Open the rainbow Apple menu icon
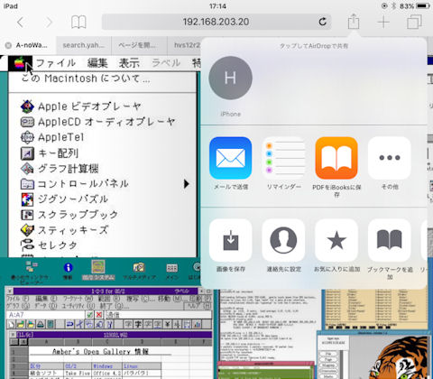433x379 pixels. 20,63
